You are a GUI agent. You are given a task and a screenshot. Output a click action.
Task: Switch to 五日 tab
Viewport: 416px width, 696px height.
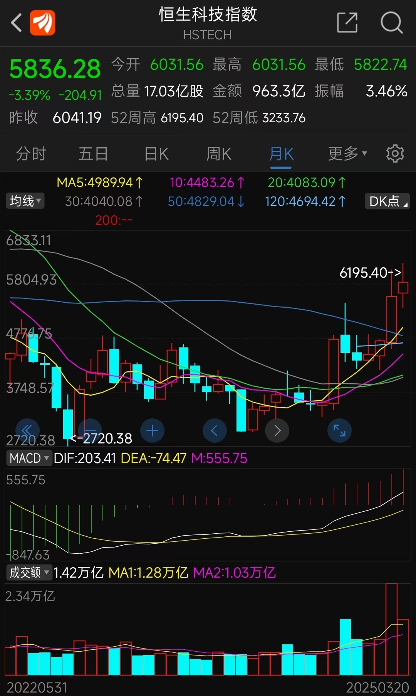(x=93, y=154)
